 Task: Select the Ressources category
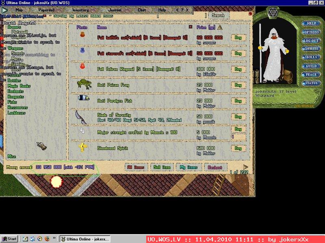pos(17,107)
